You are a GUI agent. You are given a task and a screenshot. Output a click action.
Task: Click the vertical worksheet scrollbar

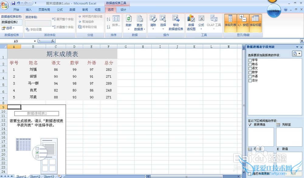click(x=244, y=105)
